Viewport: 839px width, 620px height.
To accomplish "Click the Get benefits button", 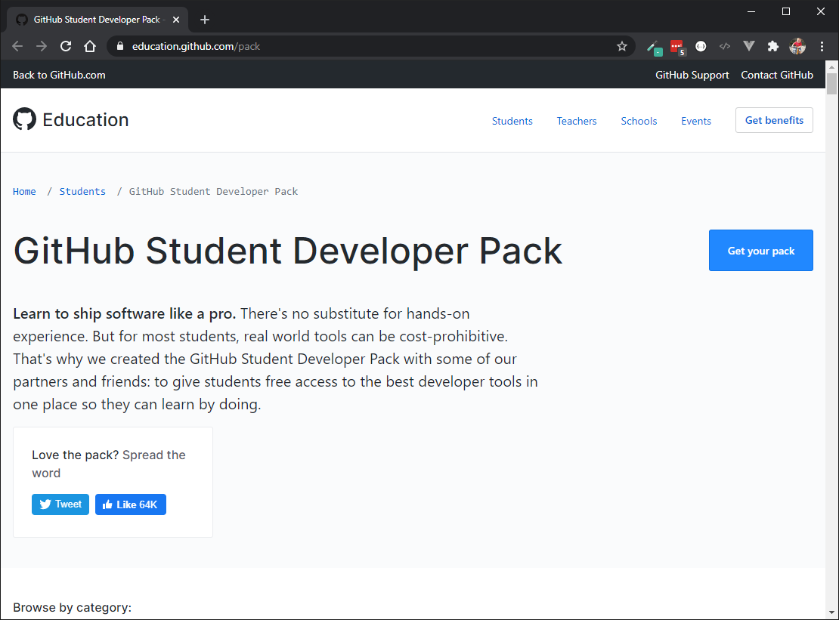I will (x=774, y=120).
